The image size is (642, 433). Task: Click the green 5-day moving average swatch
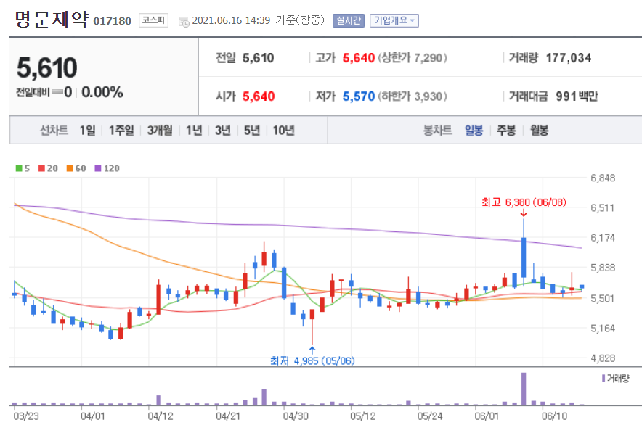coord(19,168)
